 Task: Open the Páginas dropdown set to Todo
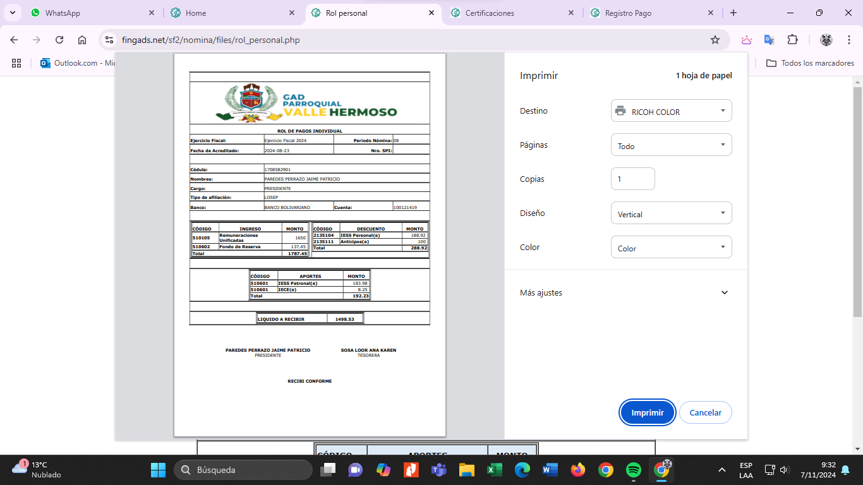(671, 145)
